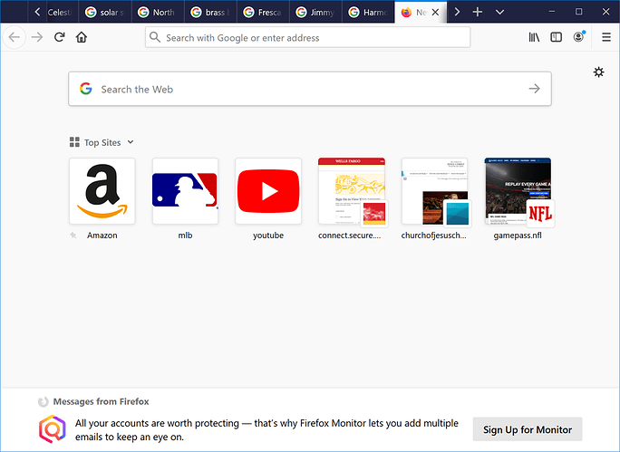The height and width of the screenshot is (452, 620).
Task: Reload the current page
Action: [59, 37]
